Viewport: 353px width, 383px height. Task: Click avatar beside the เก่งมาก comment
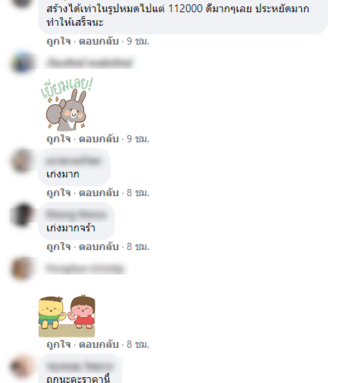tap(22, 161)
